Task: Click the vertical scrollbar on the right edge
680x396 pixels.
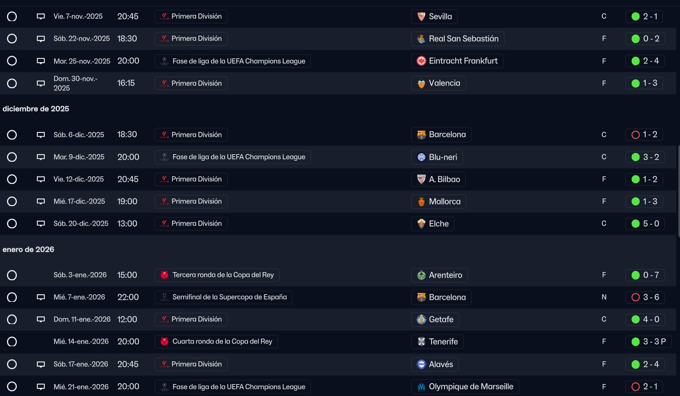Action: click(678, 189)
